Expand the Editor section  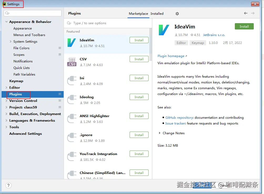click(6, 87)
